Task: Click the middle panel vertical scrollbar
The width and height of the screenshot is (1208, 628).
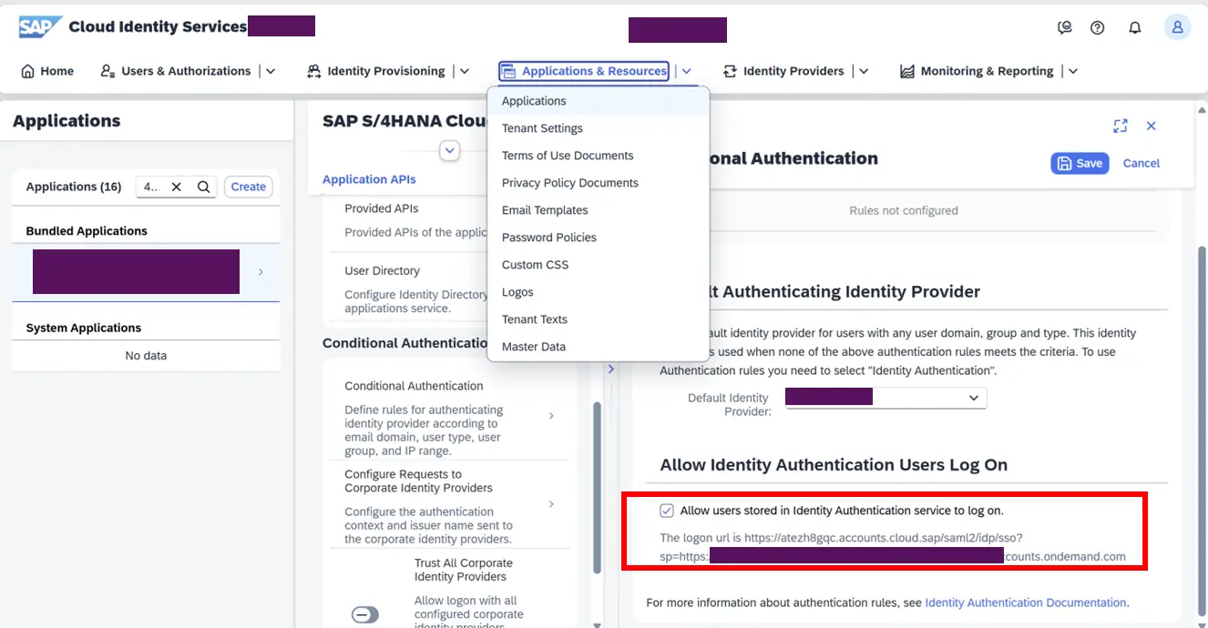Action: [597, 487]
